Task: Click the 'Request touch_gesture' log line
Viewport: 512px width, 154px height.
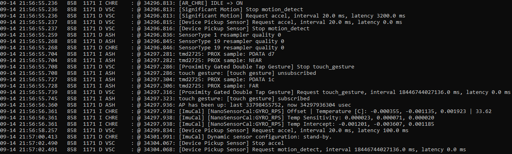Action: [255, 92]
